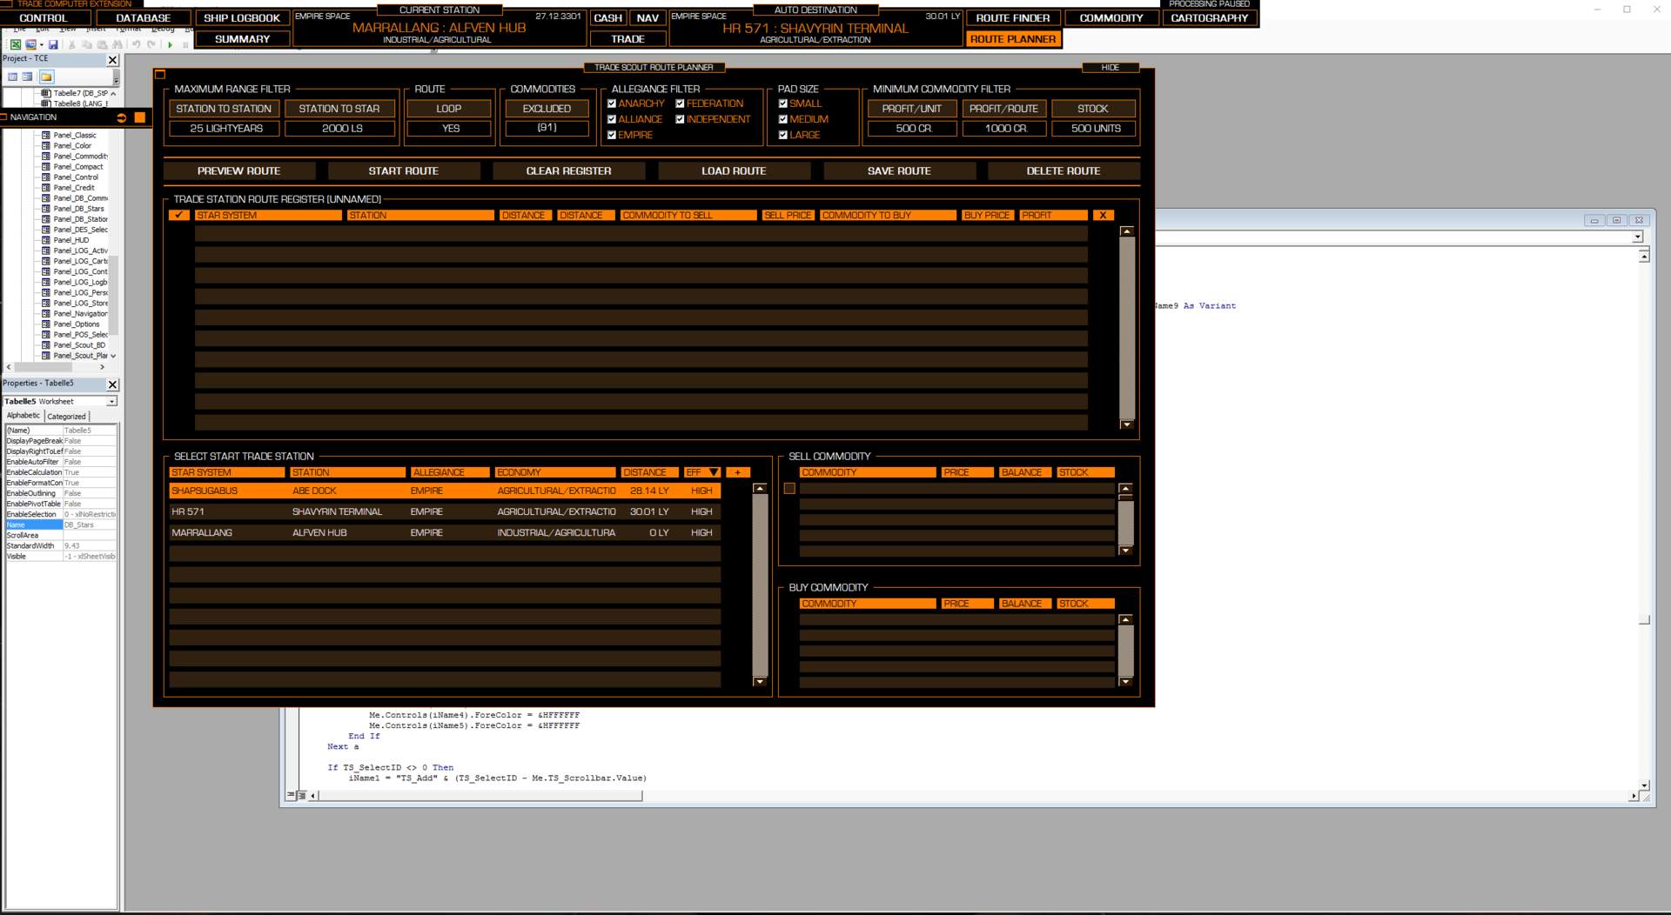Toggle the Federation allegiance checkbox
This screenshot has width=1671, height=915.
coord(680,104)
